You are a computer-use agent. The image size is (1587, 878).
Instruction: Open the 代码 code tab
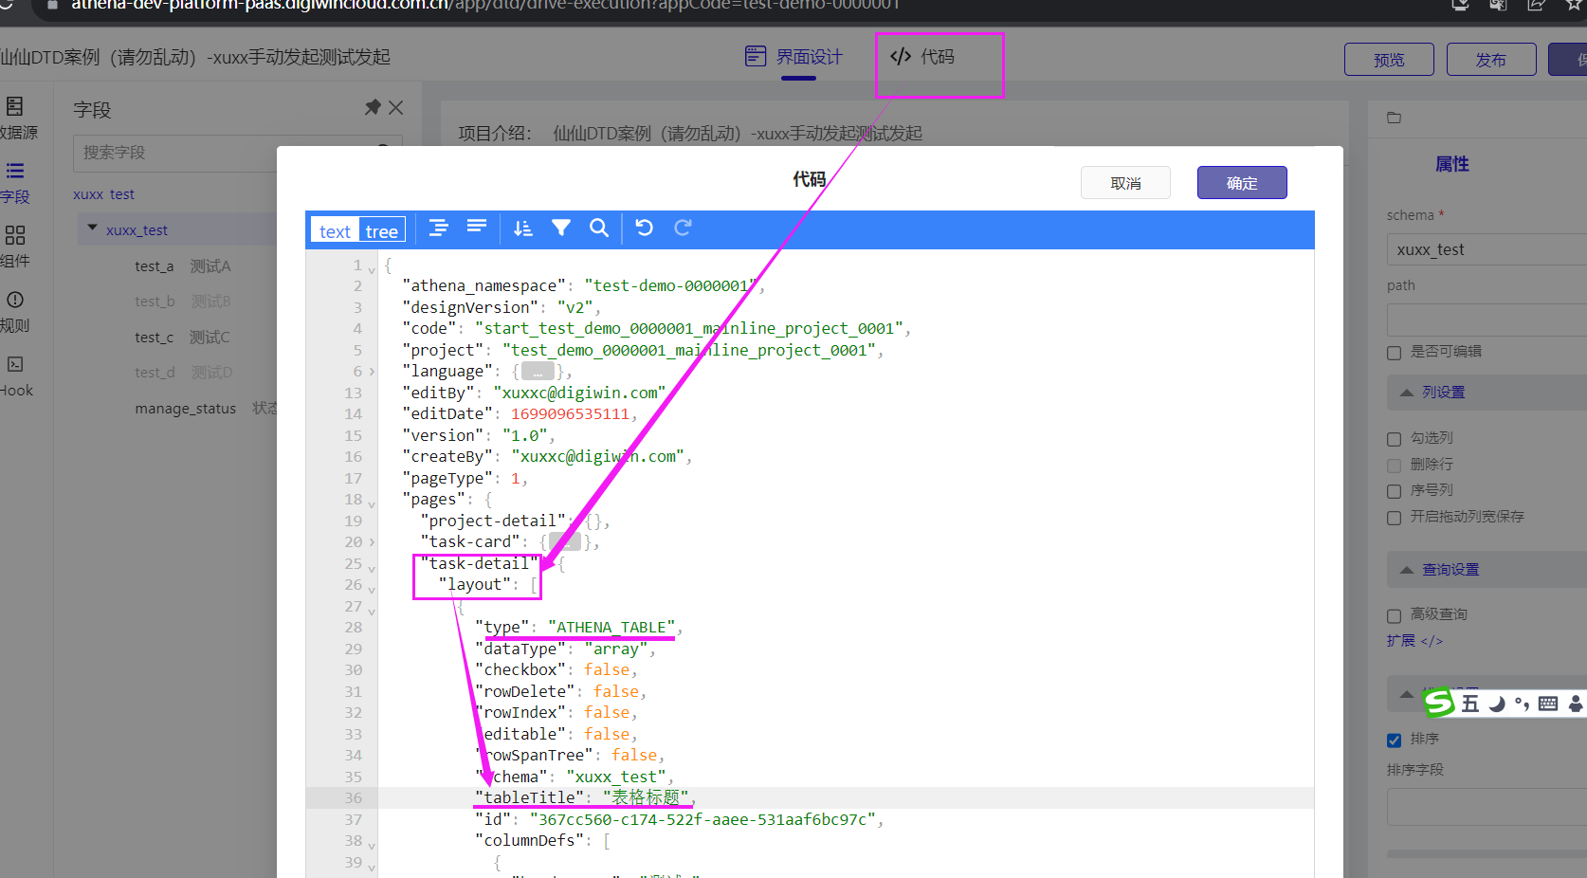tap(923, 57)
